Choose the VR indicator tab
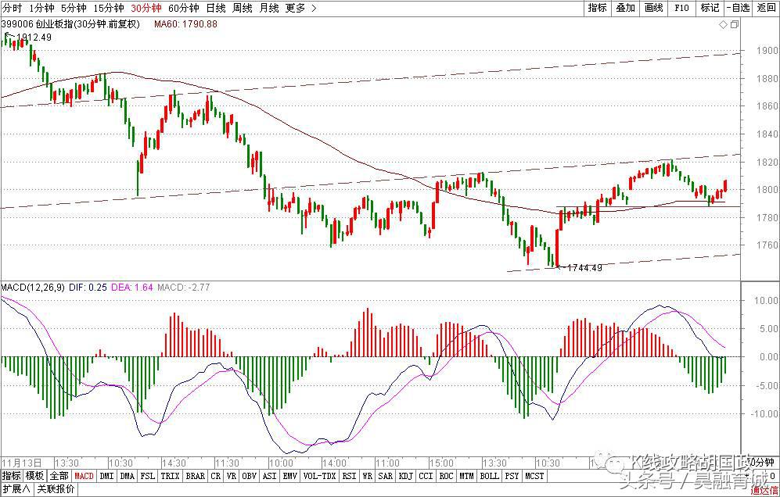 pos(232,476)
